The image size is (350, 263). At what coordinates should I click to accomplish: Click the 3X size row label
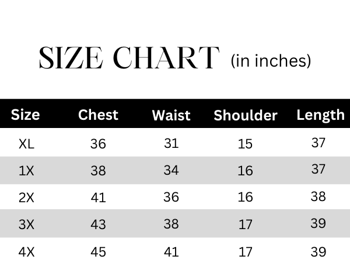[27, 225]
